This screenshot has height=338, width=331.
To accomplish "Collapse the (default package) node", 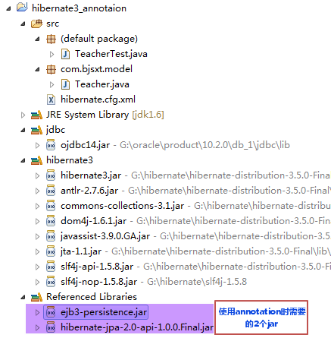I will [38, 39].
